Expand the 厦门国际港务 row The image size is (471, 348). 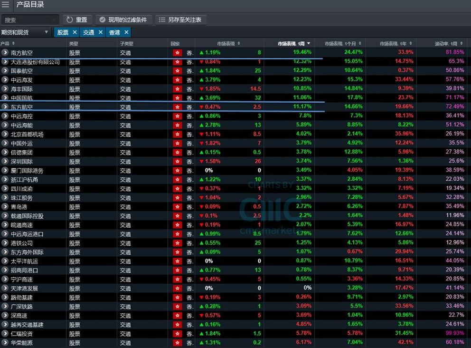click(x=5, y=171)
